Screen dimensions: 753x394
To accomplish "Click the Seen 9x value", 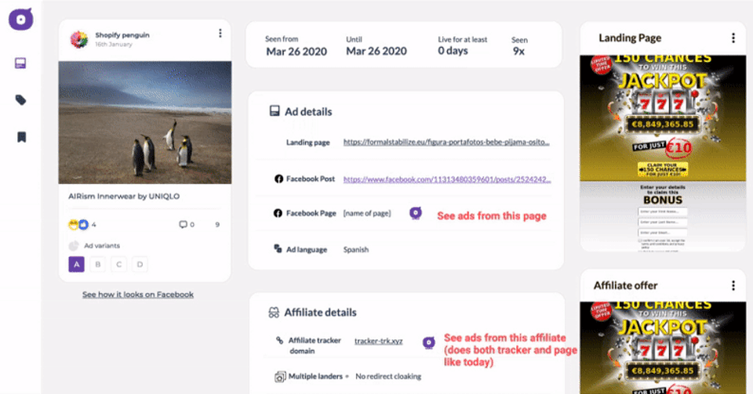I will pyautogui.click(x=518, y=51).
